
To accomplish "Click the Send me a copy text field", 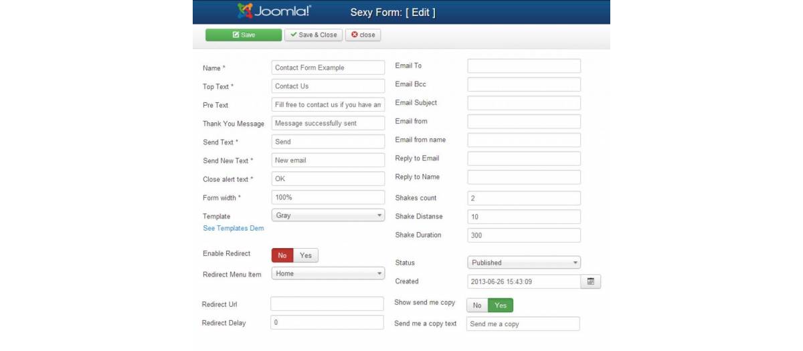I will tap(523, 324).
